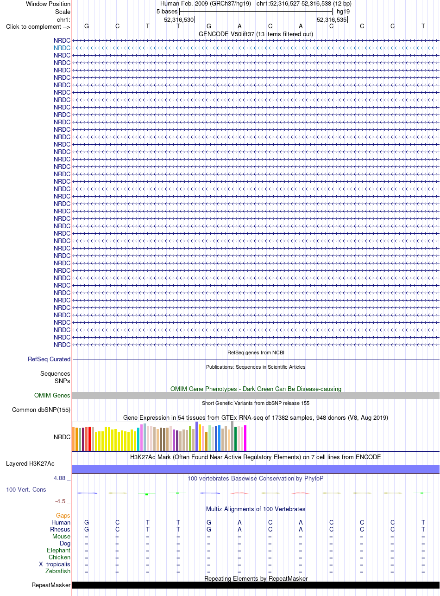
Task: Select the light-blue highlighted NRDC transcript label
Action: pos(62,48)
